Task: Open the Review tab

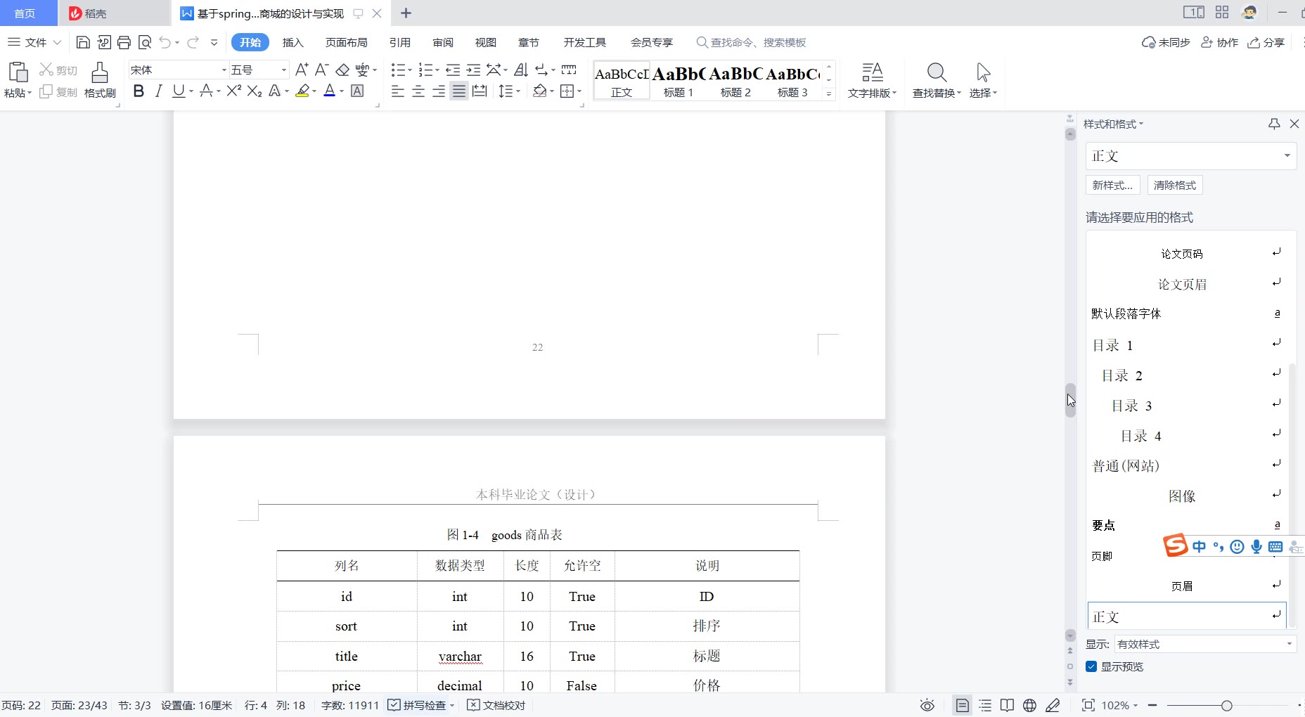Action: tap(443, 43)
